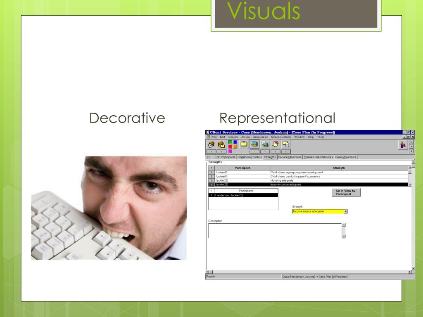Click the Participants list header
The image size is (423, 317).
click(x=246, y=191)
